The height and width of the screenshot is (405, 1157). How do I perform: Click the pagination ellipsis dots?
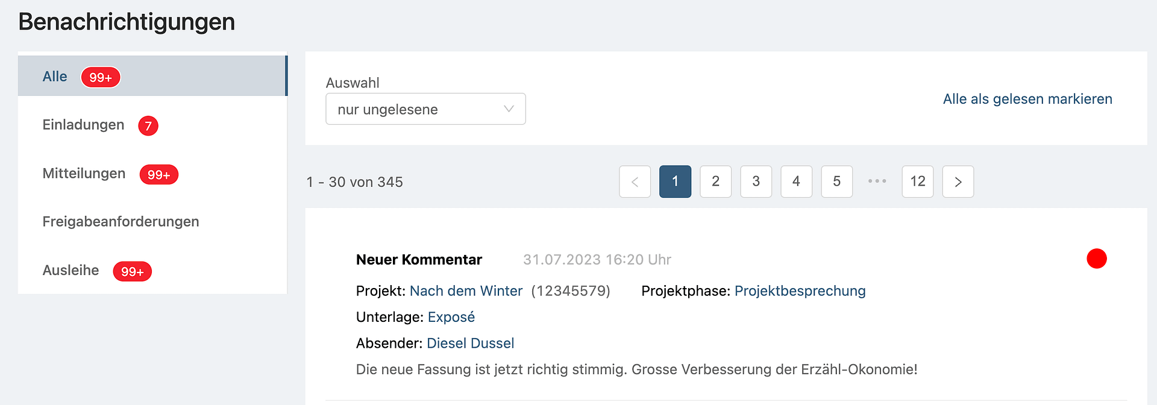pos(877,181)
